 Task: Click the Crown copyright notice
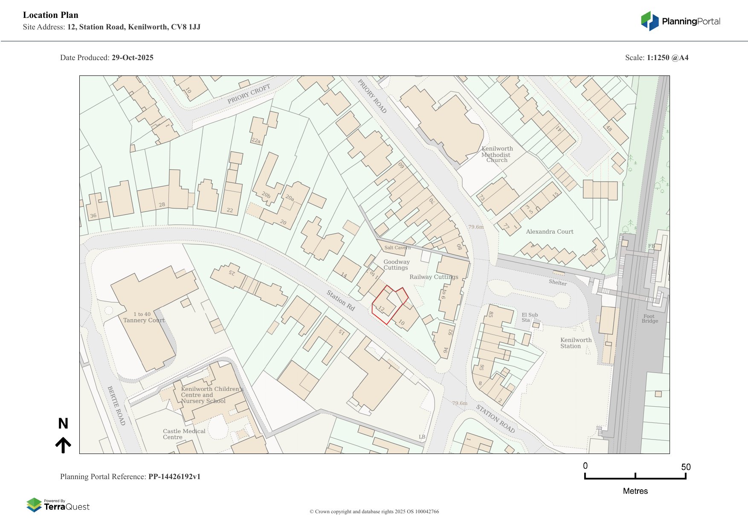point(374,512)
